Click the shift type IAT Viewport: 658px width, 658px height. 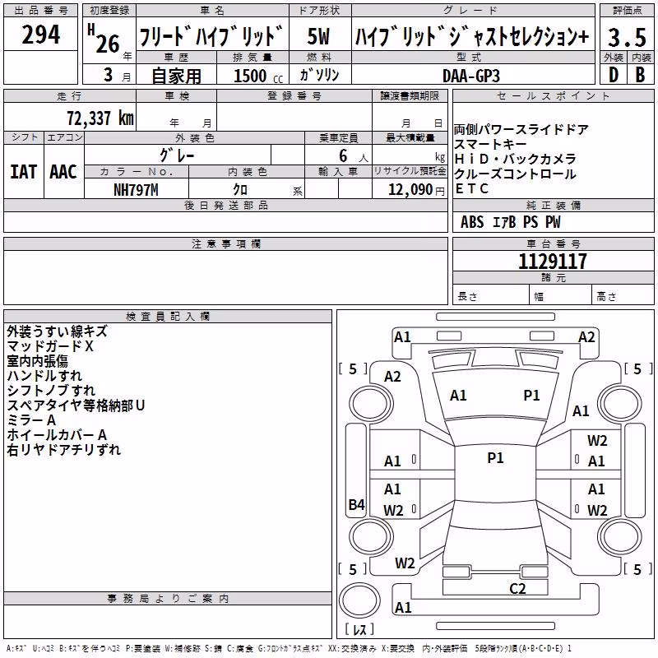tap(24, 172)
